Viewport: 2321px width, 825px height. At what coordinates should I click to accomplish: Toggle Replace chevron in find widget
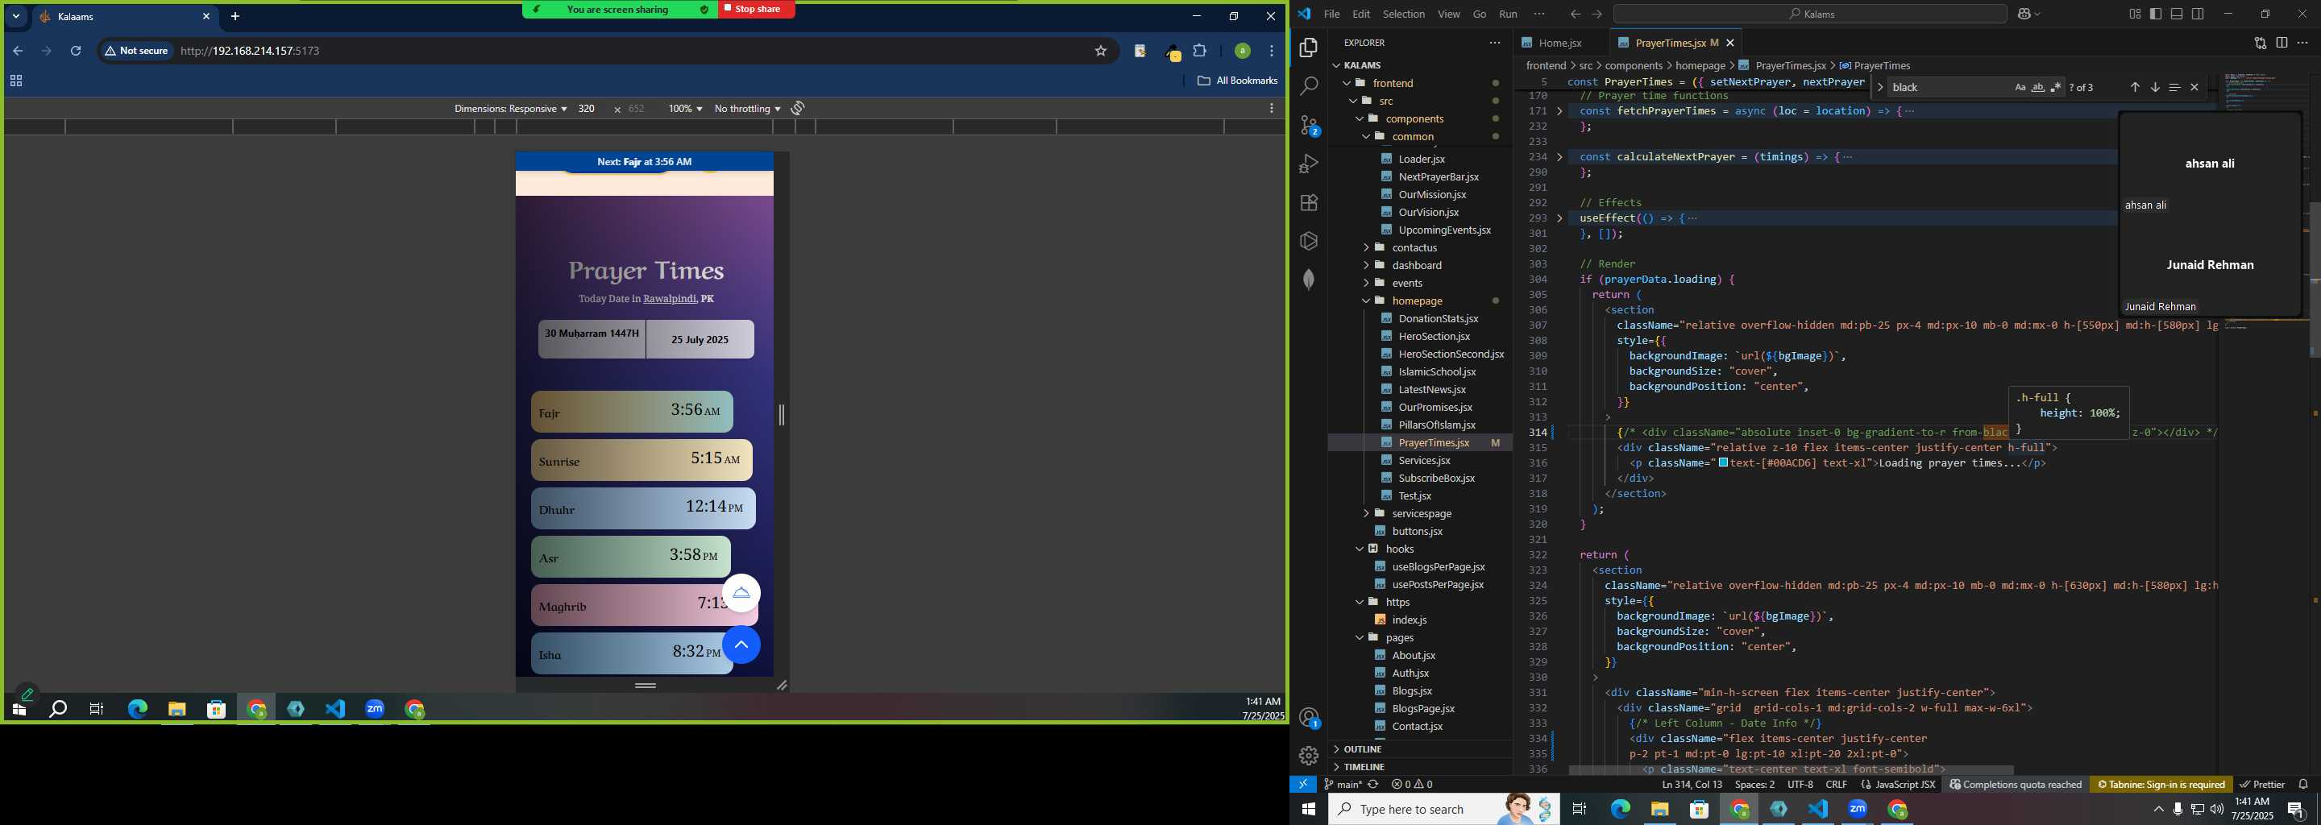pos(1880,87)
